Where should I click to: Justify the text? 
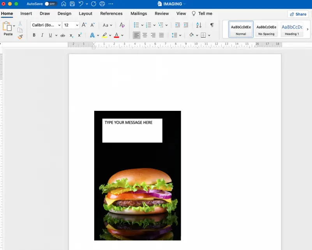click(x=161, y=35)
